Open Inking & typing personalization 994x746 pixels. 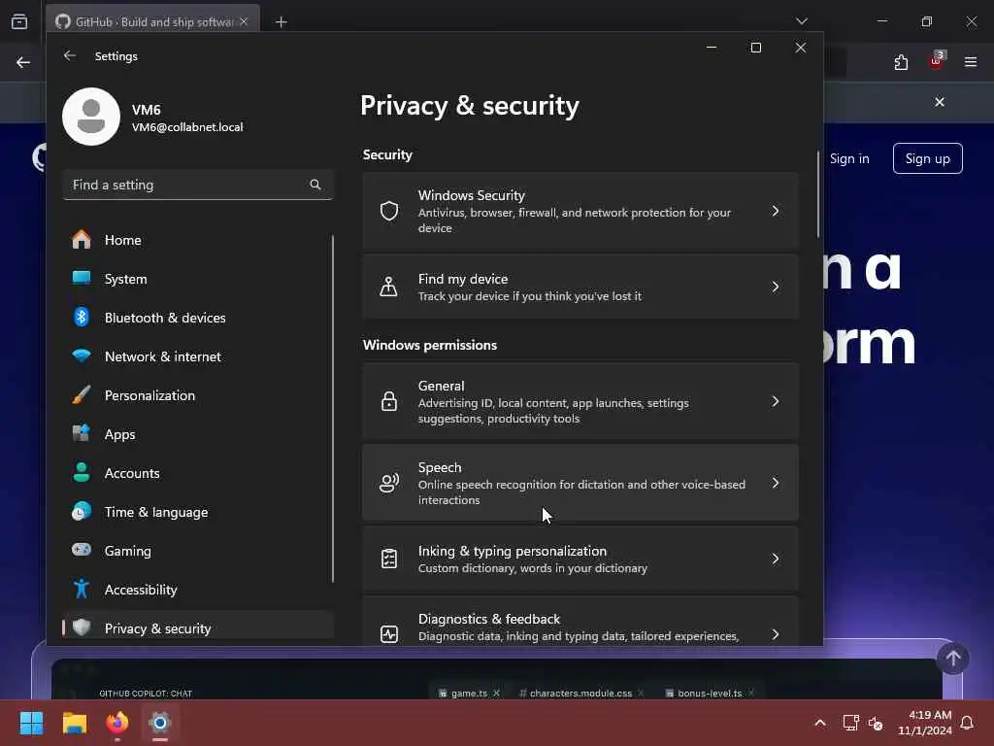(x=580, y=559)
